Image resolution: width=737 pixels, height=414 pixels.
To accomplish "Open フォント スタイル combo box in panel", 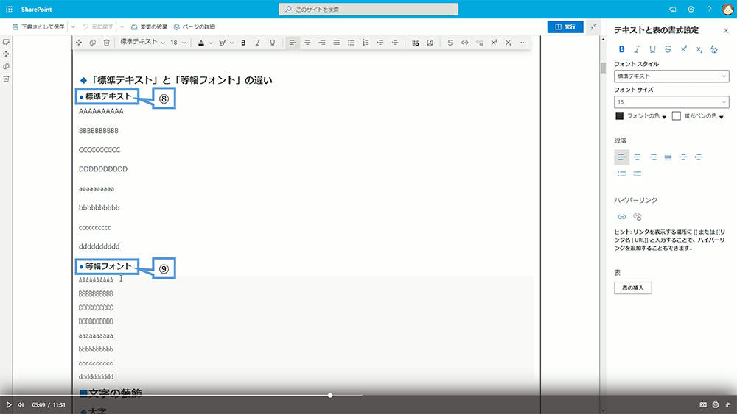I will click(671, 76).
